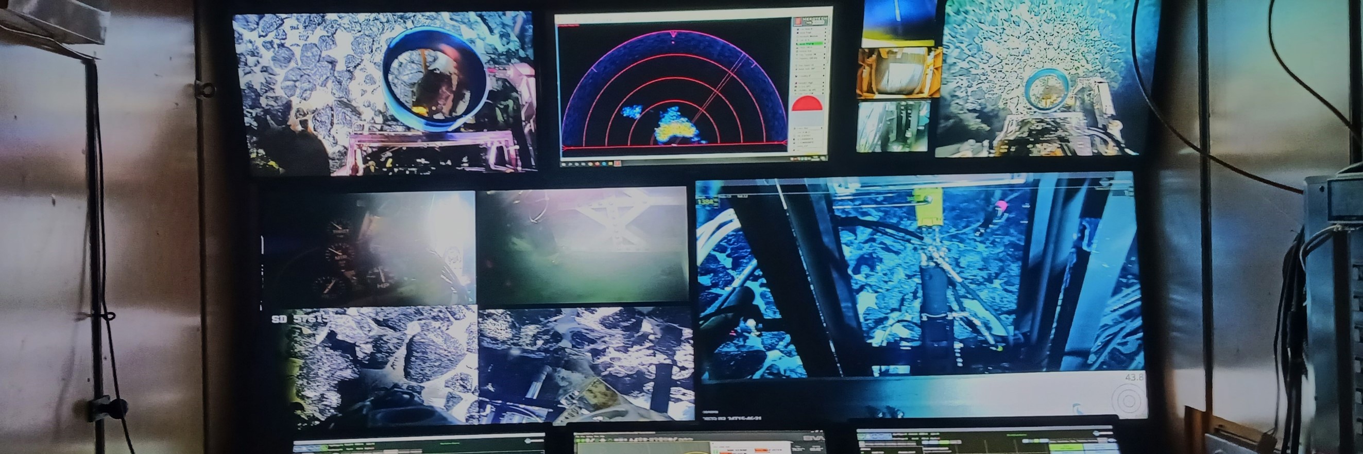
Task: Click the highlighted green row in sonar settings
Action: coord(810,44)
